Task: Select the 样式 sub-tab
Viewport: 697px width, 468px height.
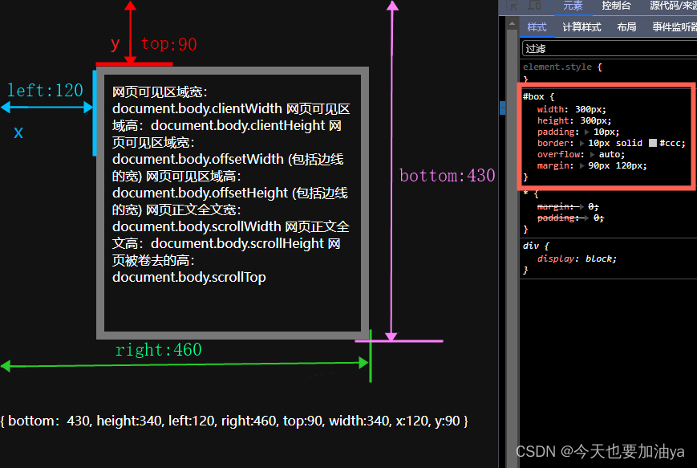Action: click(537, 27)
